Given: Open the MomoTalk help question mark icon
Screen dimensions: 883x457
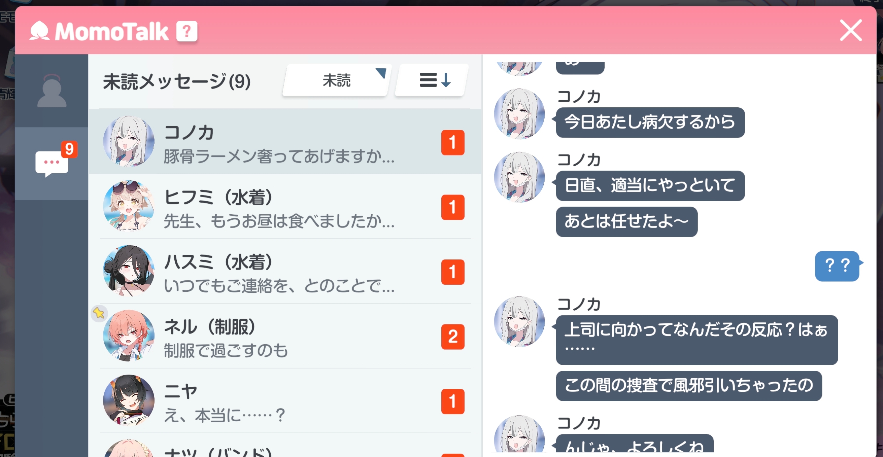Looking at the screenshot, I should pos(187,31).
